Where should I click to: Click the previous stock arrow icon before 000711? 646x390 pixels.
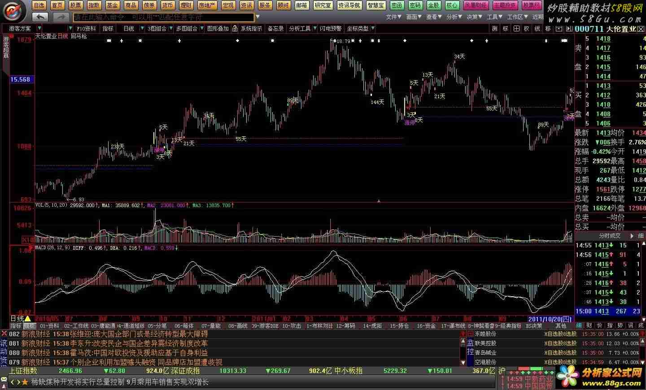coord(559,29)
